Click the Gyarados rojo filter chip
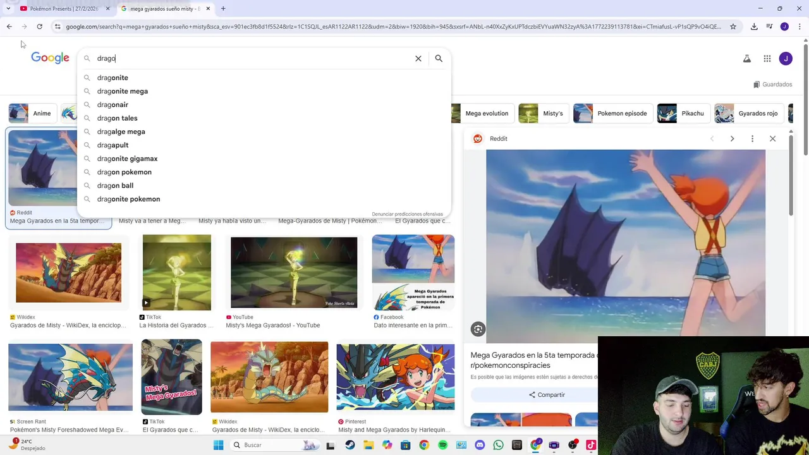This screenshot has width=809, height=455. 749,113
